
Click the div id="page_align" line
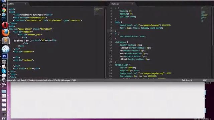tap(30, 29)
